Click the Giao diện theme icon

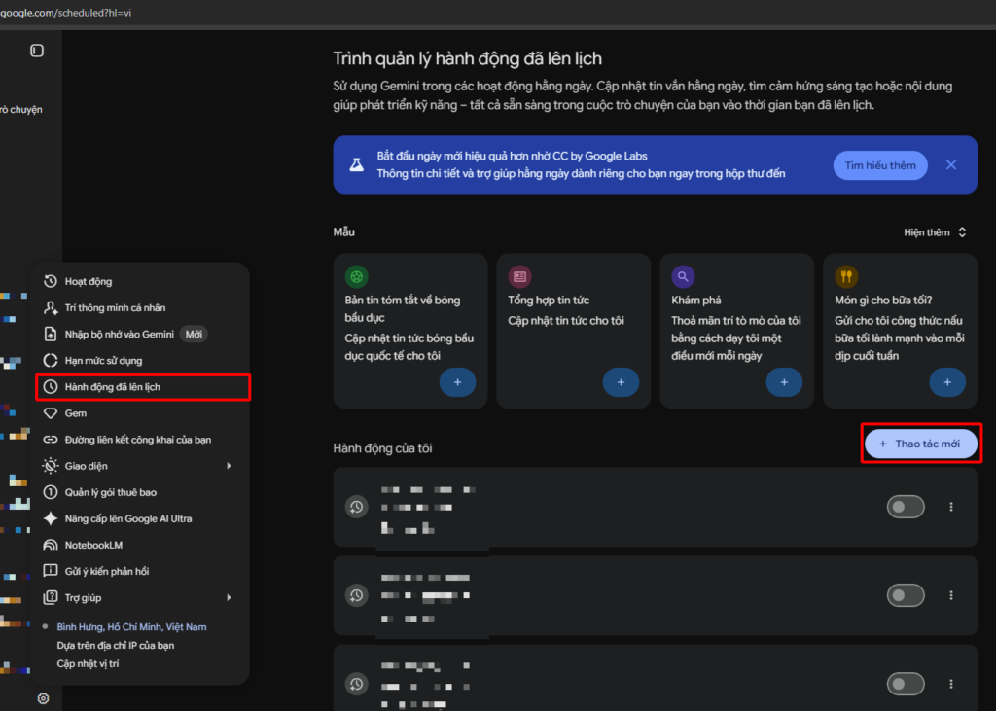tap(51, 466)
